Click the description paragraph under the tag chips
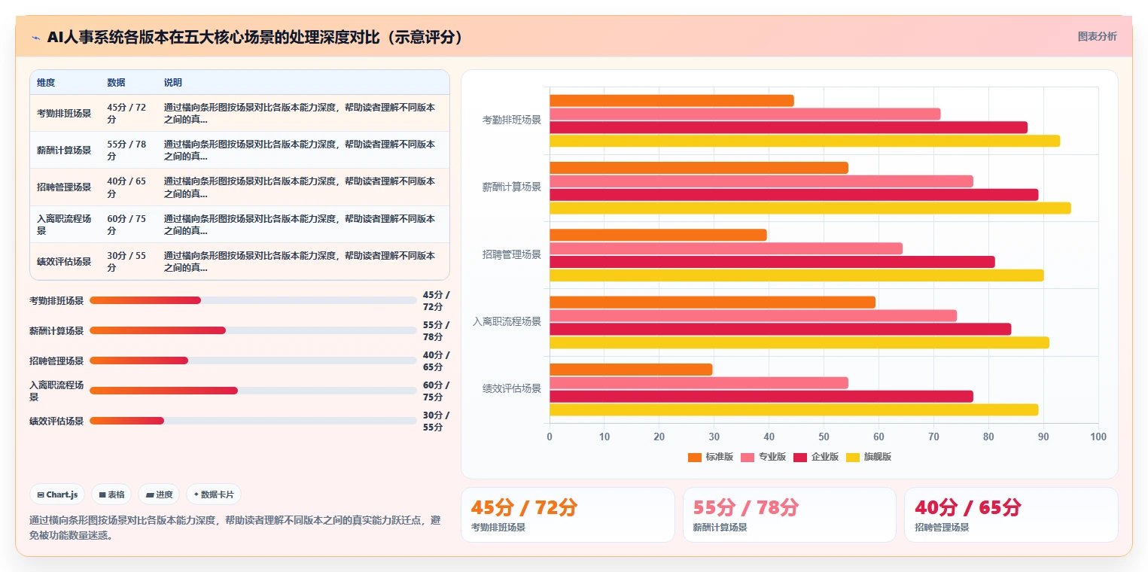 click(x=235, y=528)
